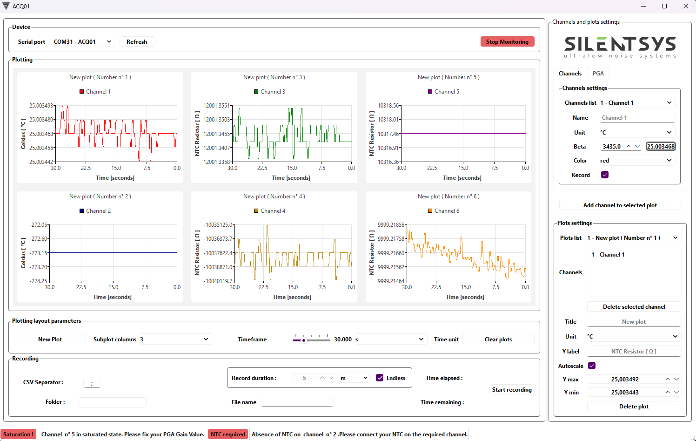Click the ACQ01 app icon in title bar
The width and height of the screenshot is (696, 441).
tap(6, 6)
